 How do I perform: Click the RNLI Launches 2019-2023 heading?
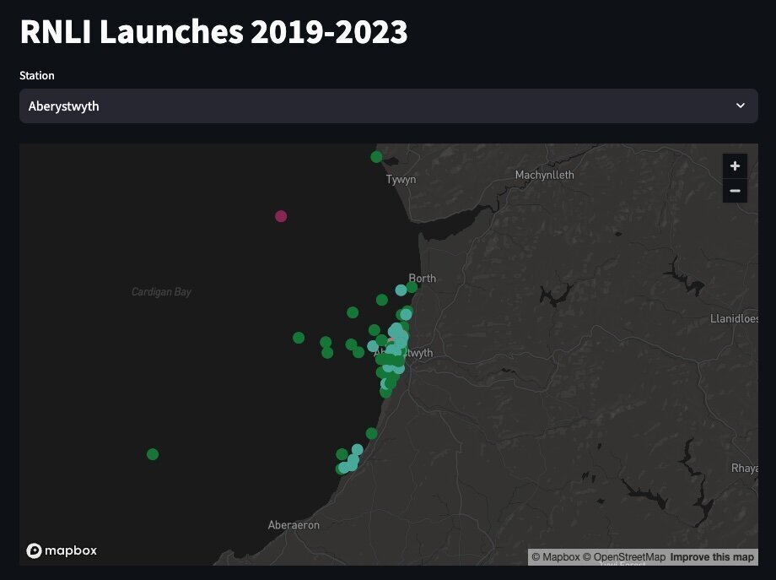tap(213, 32)
